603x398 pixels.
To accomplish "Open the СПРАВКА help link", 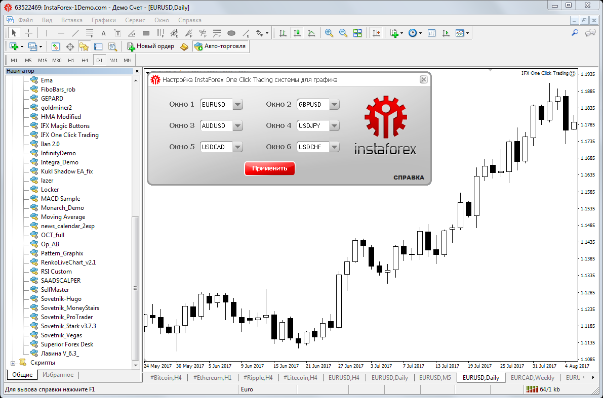I will (x=409, y=178).
